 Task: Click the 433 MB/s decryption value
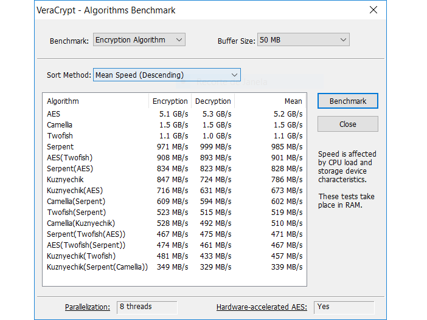pos(216,256)
